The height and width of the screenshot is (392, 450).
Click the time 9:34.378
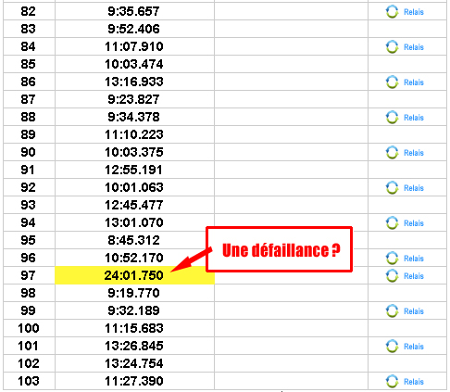(133, 117)
